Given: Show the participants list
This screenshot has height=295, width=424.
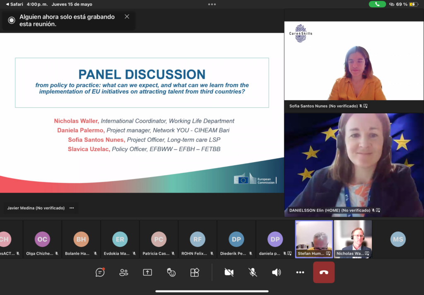Looking at the screenshot, I should (x=123, y=272).
